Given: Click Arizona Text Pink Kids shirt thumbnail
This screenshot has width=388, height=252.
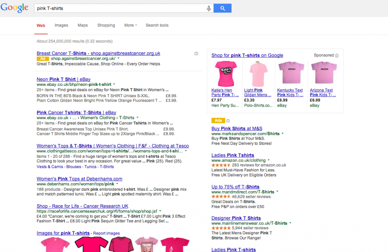Looking at the screenshot, I should click(x=324, y=73).
